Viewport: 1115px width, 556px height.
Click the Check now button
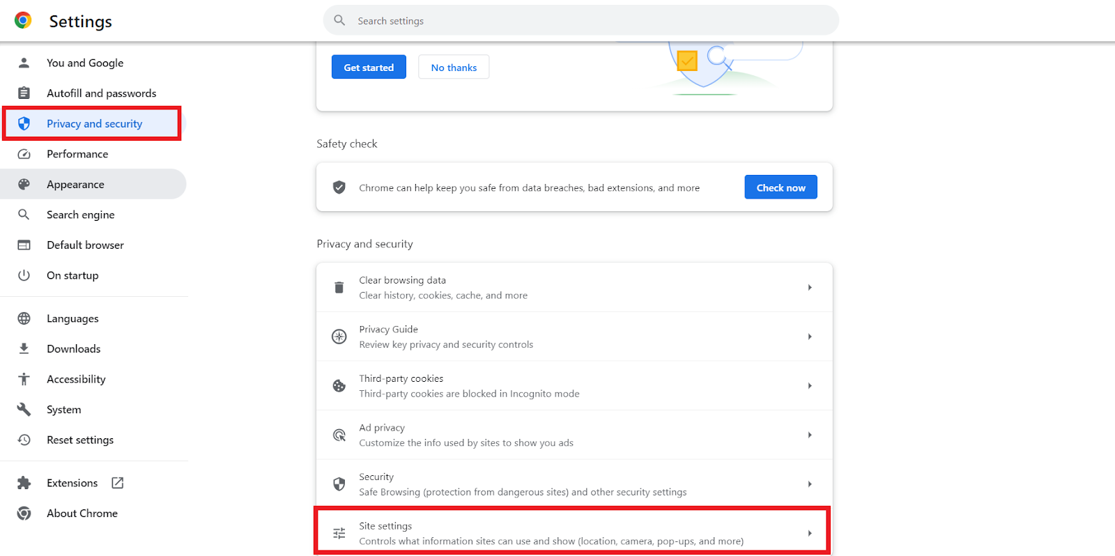coord(780,187)
